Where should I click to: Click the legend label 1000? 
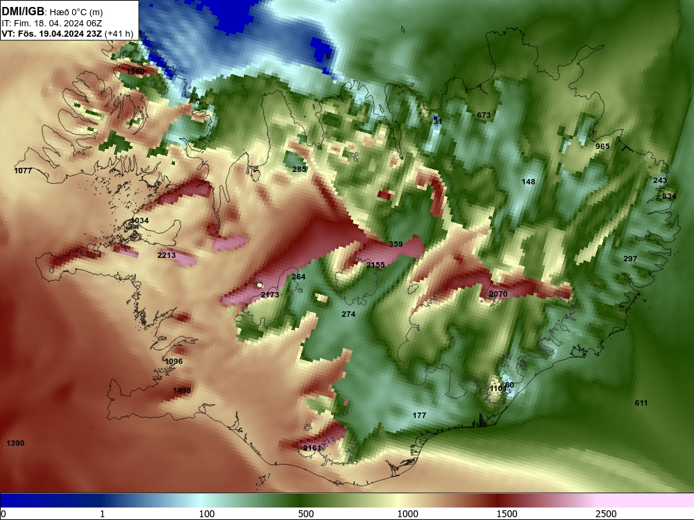coord(407,514)
